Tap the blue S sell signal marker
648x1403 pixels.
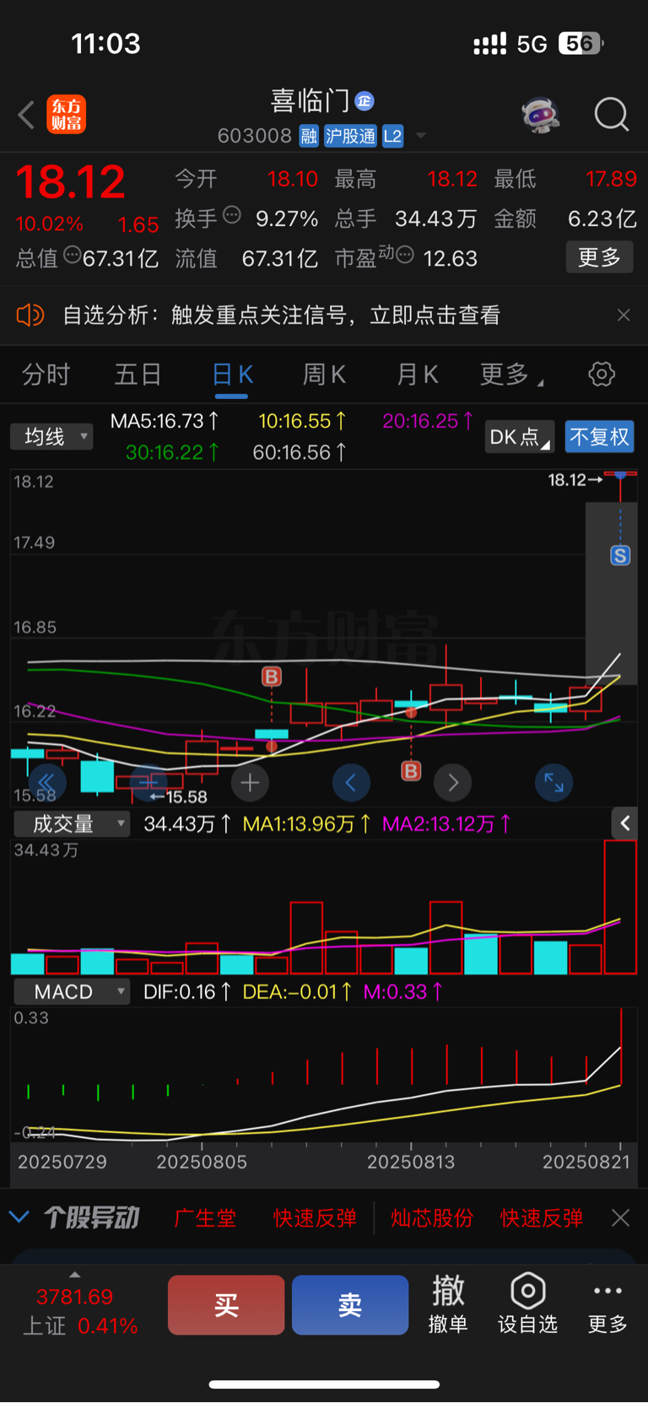point(620,555)
